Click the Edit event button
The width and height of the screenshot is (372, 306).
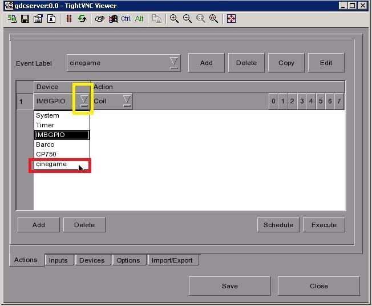pos(326,63)
